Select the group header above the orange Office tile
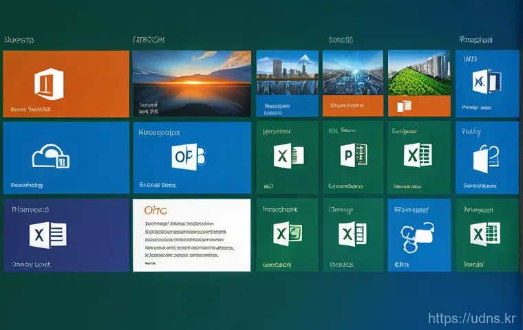Viewport: 523px width, 330px height. point(19,40)
